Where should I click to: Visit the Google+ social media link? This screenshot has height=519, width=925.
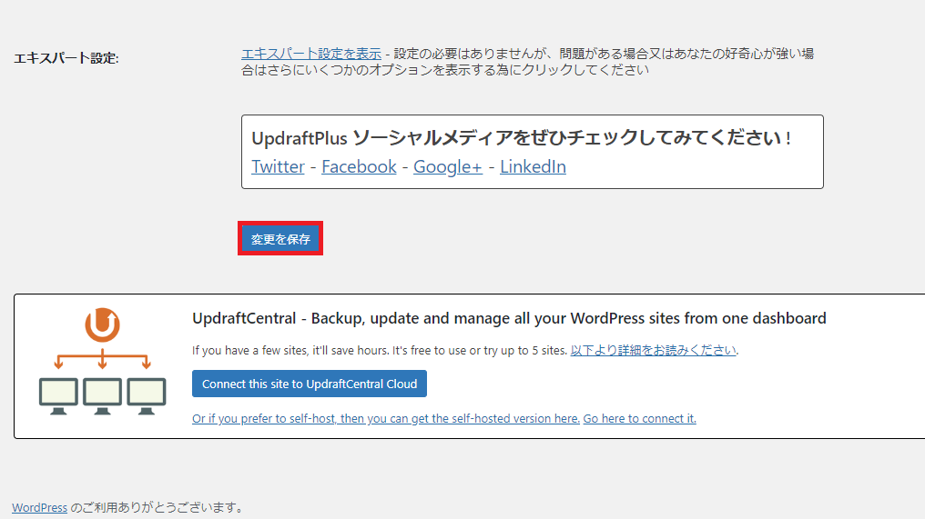pyautogui.click(x=447, y=166)
